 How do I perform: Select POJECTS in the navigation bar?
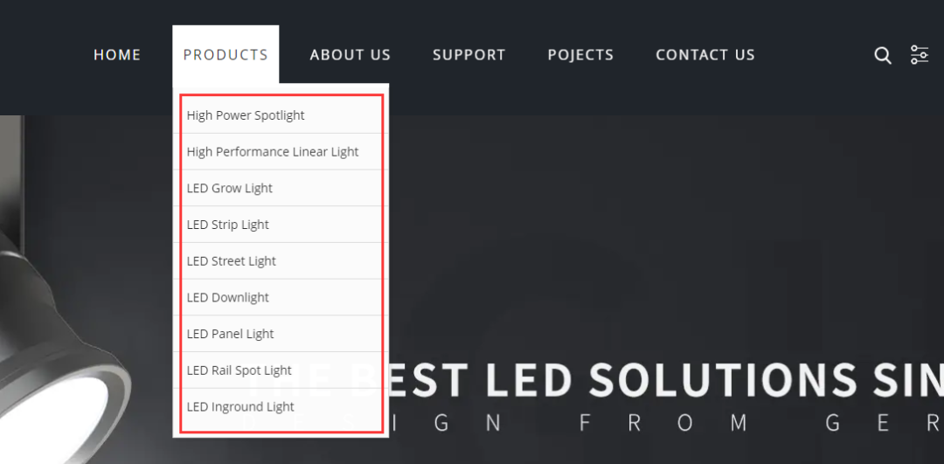tap(580, 55)
